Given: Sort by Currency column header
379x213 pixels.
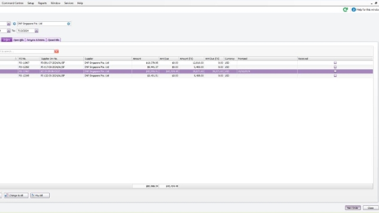Looking at the screenshot, I should point(230,59).
